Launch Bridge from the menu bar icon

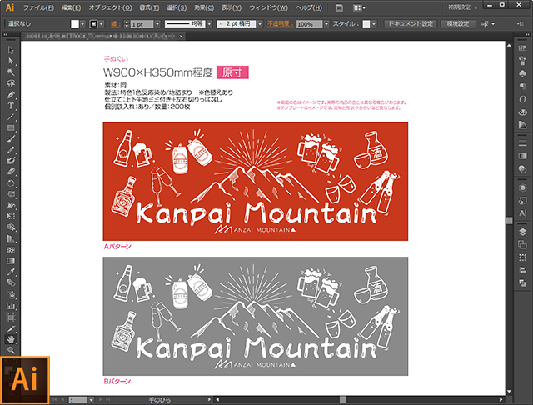pyautogui.click(x=339, y=8)
